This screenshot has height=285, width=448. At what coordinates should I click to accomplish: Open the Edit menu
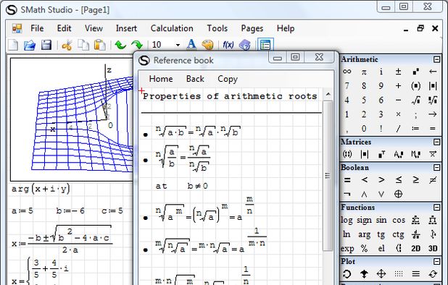(x=64, y=28)
